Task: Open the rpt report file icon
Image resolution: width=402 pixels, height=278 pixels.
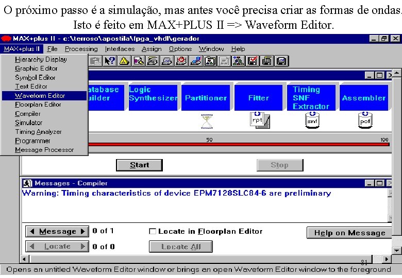Action: [259, 120]
